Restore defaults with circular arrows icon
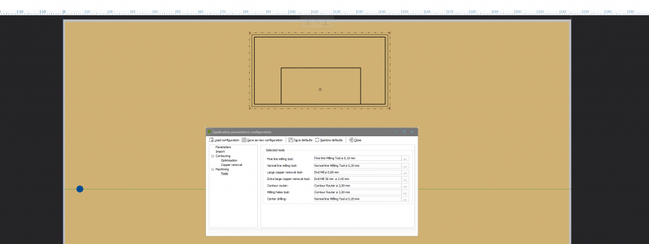 (x=317, y=140)
